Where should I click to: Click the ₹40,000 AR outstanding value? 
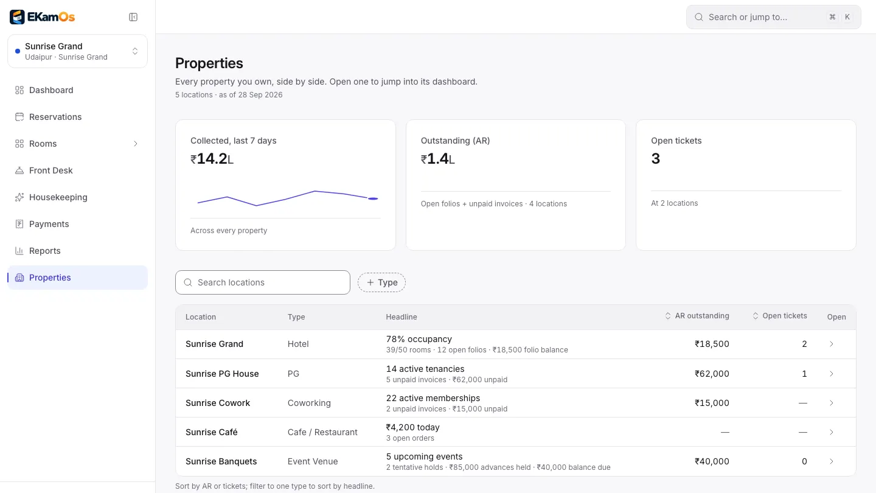point(712,461)
